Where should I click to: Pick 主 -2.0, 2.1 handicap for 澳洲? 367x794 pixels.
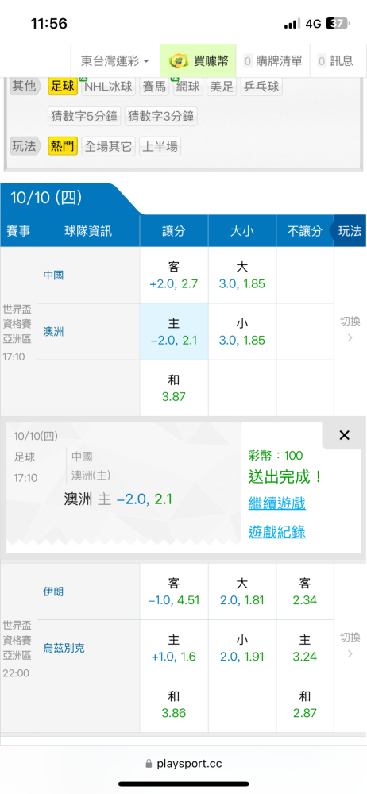(x=174, y=332)
